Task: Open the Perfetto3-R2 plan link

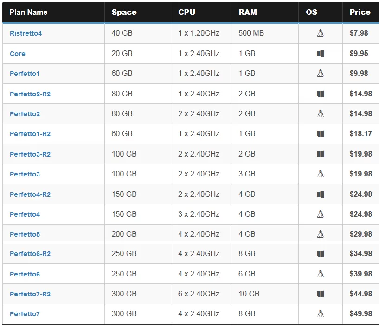Action: (x=30, y=154)
